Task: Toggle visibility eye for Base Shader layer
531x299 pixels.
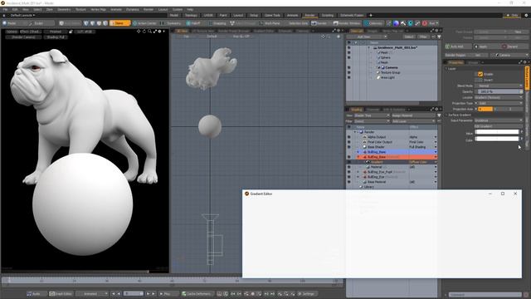Action: tap(348, 147)
